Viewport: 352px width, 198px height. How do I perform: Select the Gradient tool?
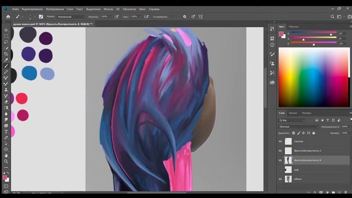click(x=6, y=108)
